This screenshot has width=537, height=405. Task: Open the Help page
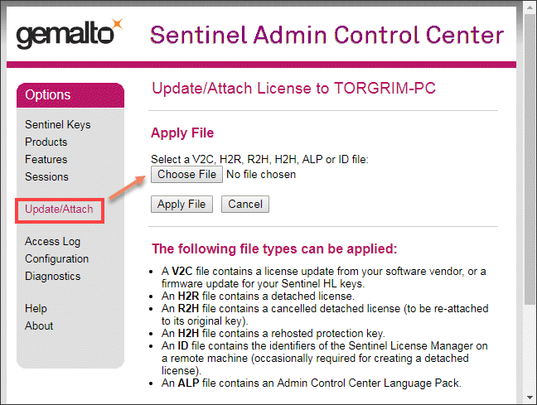pos(36,308)
